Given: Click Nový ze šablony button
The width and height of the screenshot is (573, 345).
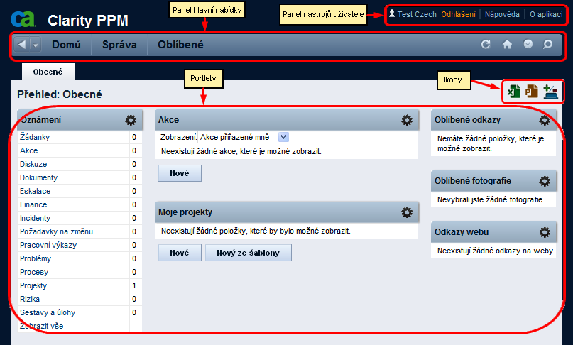Looking at the screenshot, I should coord(248,253).
